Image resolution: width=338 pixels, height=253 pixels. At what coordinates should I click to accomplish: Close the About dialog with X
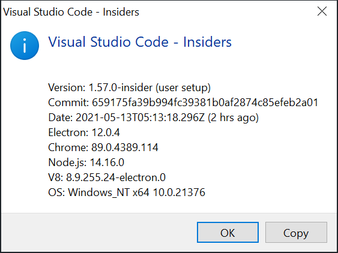click(322, 11)
